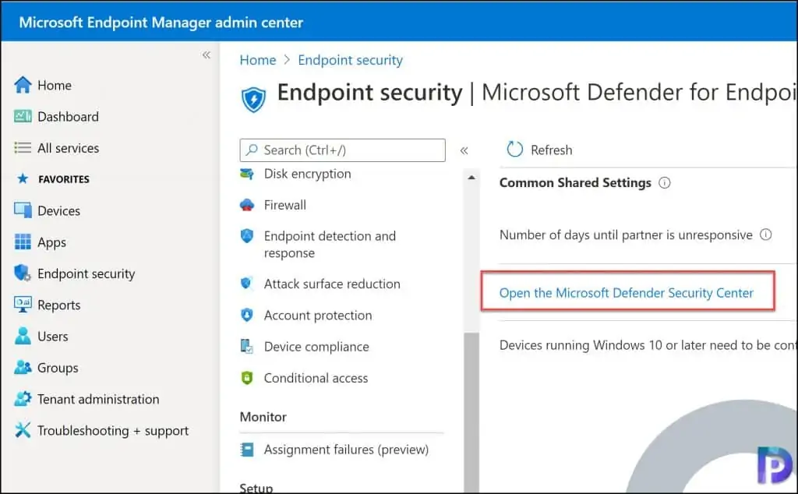This screenshot has width=798, height=494.
Task: Collapse the Endpoint security blade menu
Action: tap(464, 150)
